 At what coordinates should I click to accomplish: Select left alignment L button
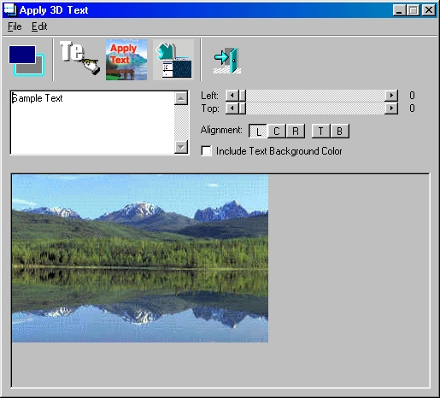258,132
